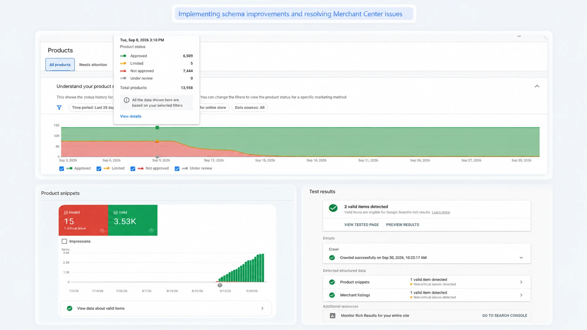Open Merchant listings row arrow

(521, 295)
